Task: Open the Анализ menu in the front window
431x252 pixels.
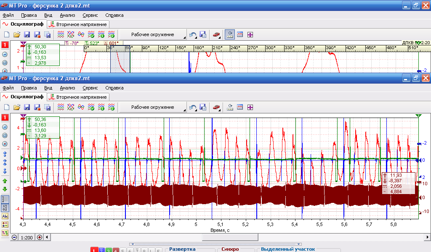Action: pyautogui.click(x=67, y=88)
